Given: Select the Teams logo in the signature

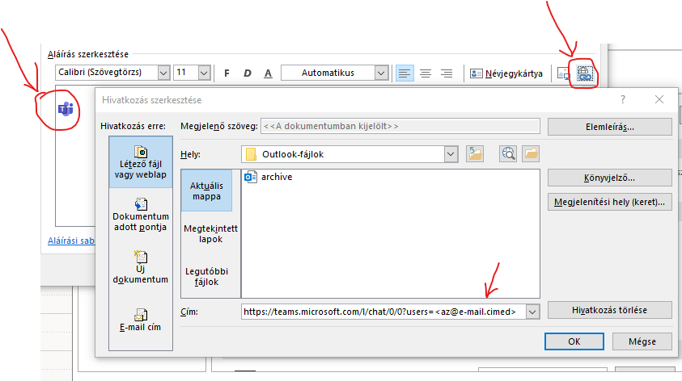Looking at the screenshot, I should coord(66,109).
